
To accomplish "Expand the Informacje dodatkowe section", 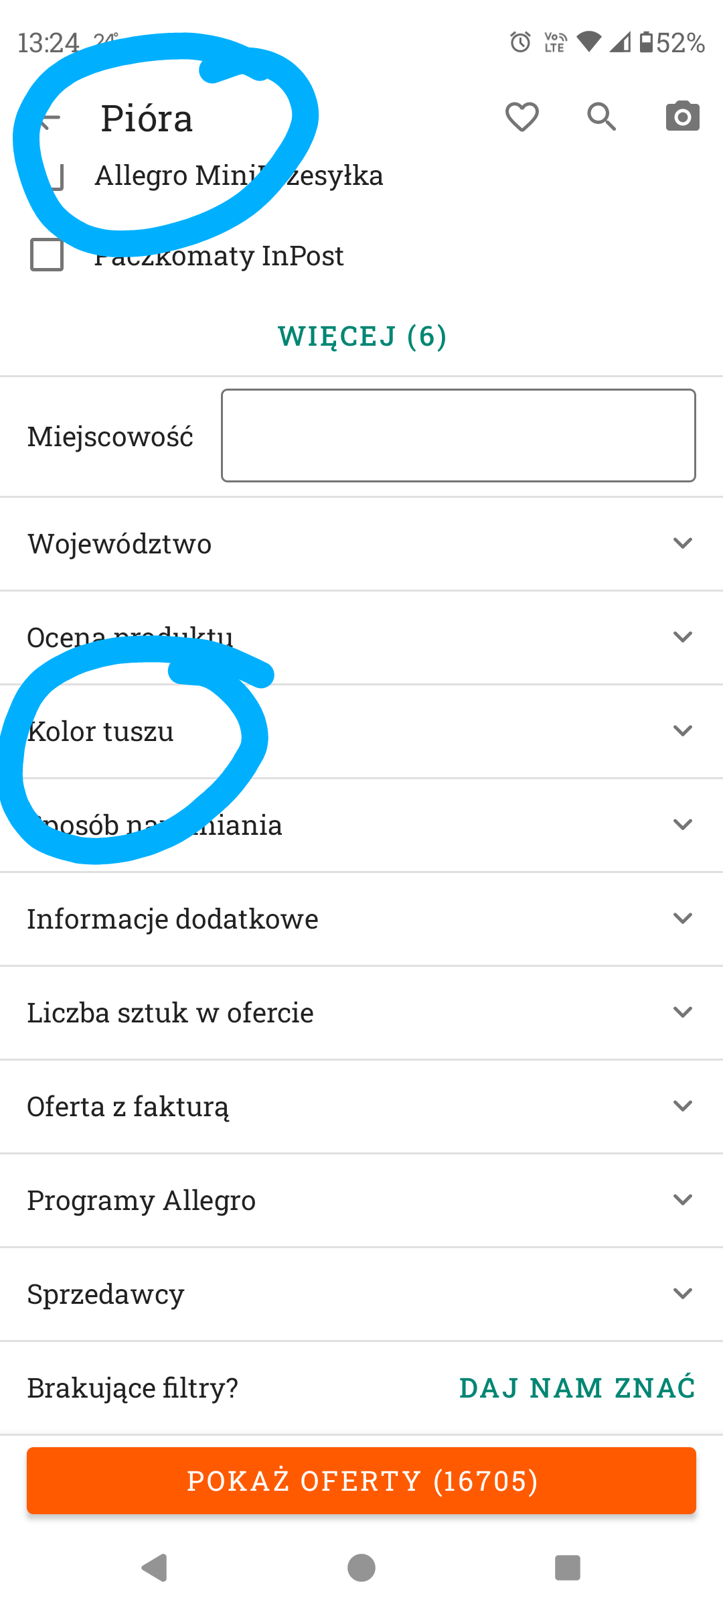I will [x=361, y=919].
